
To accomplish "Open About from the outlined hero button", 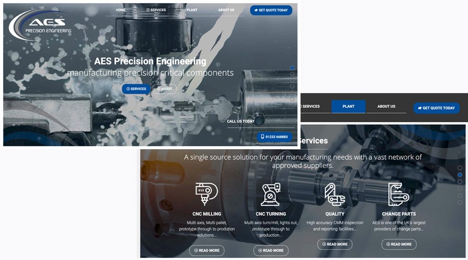I will pos(164,89).
